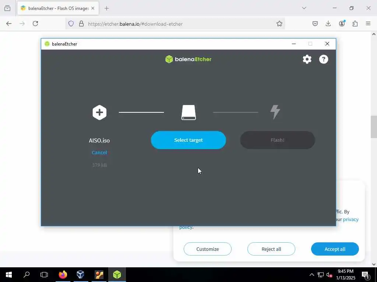Screen dimensions: 377x282
Task: Open the Firefox account icon
Action: (x=342, y=23)
